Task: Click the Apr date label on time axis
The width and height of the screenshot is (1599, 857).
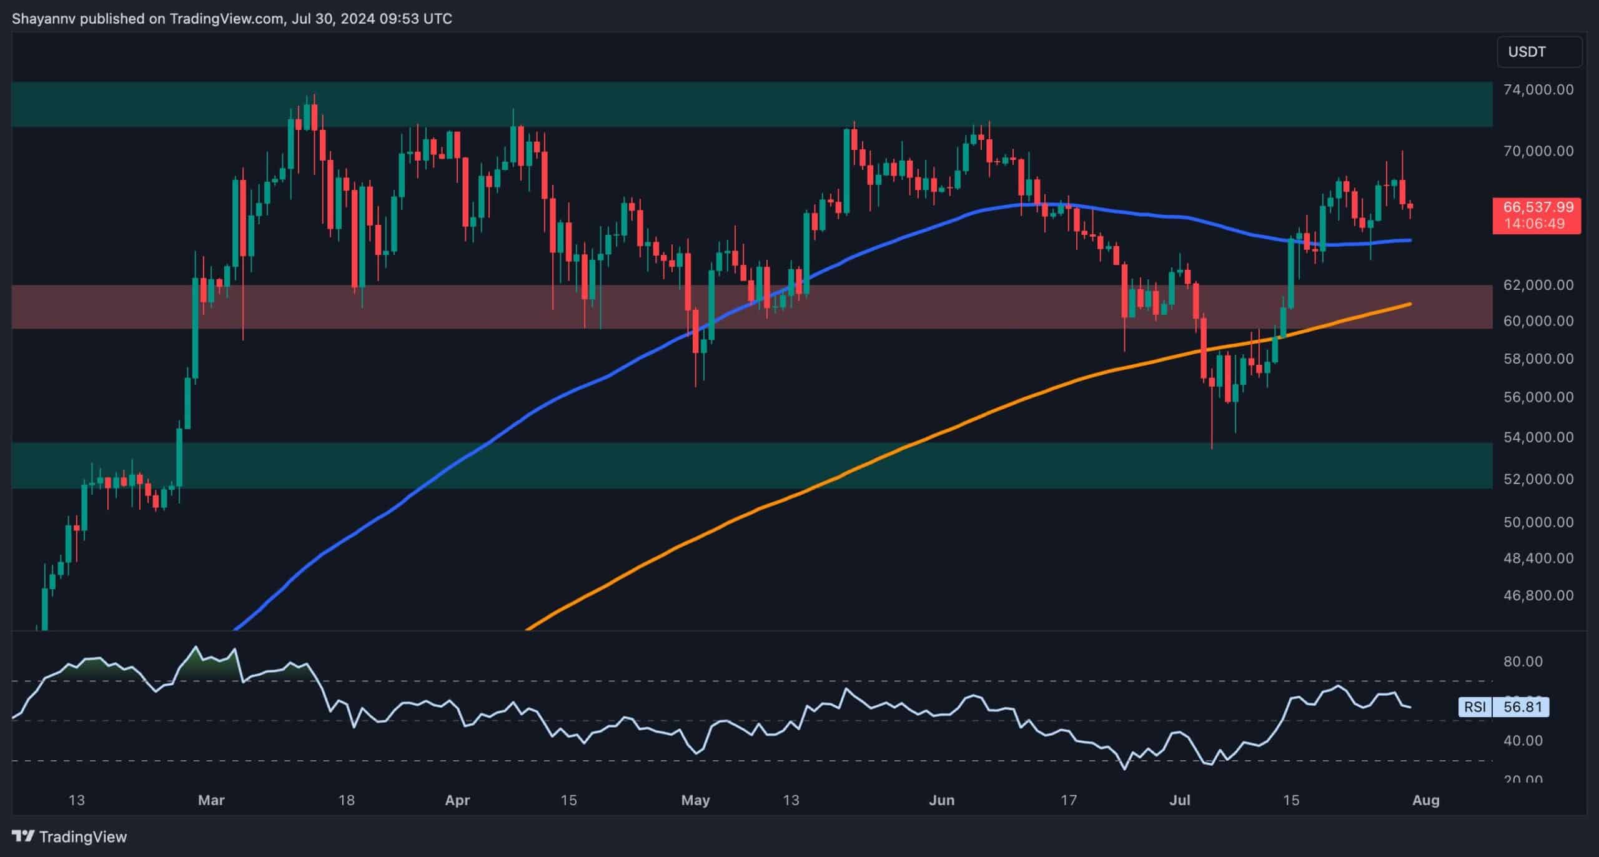Action: [458, 800]
